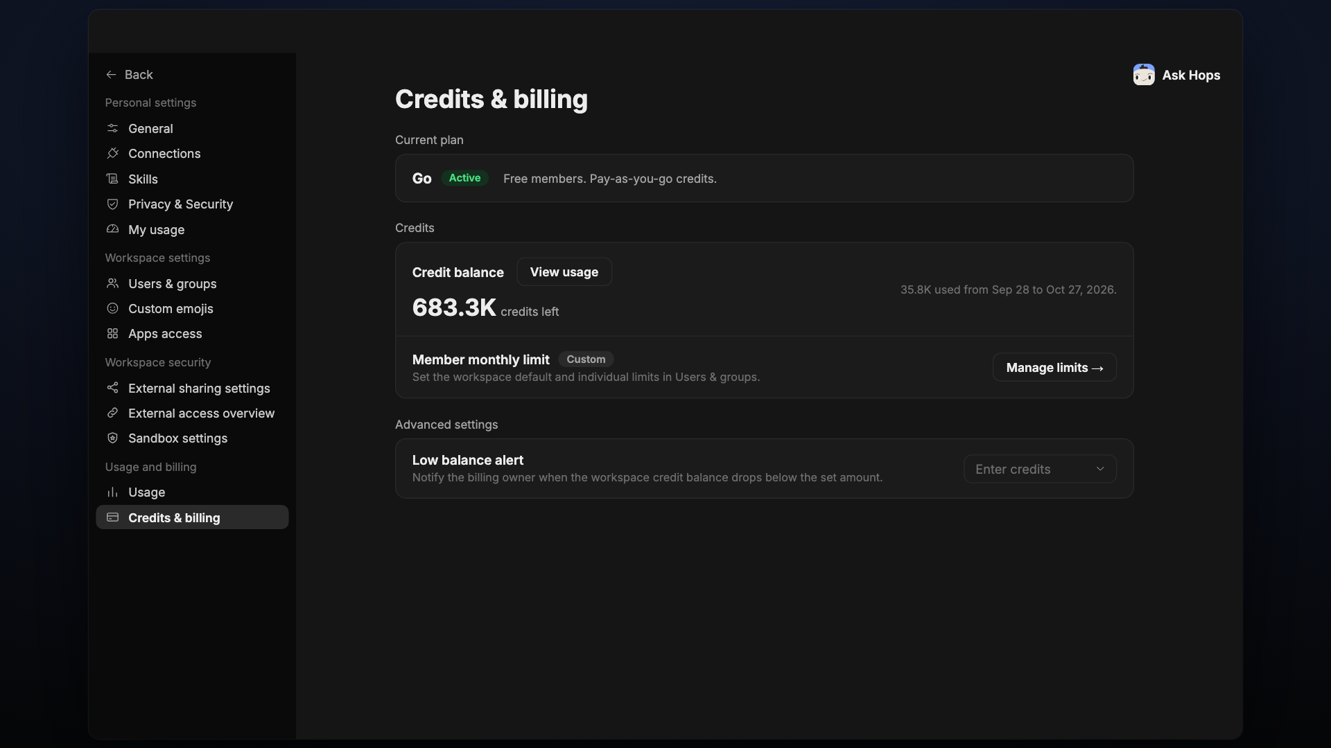Click the Enter credits input field
This screenshot has height=748, width=1331.
1040,469
